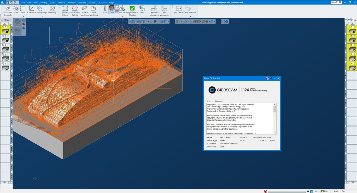Expand the Op Sim dropdown arrow

pos(122,16)
